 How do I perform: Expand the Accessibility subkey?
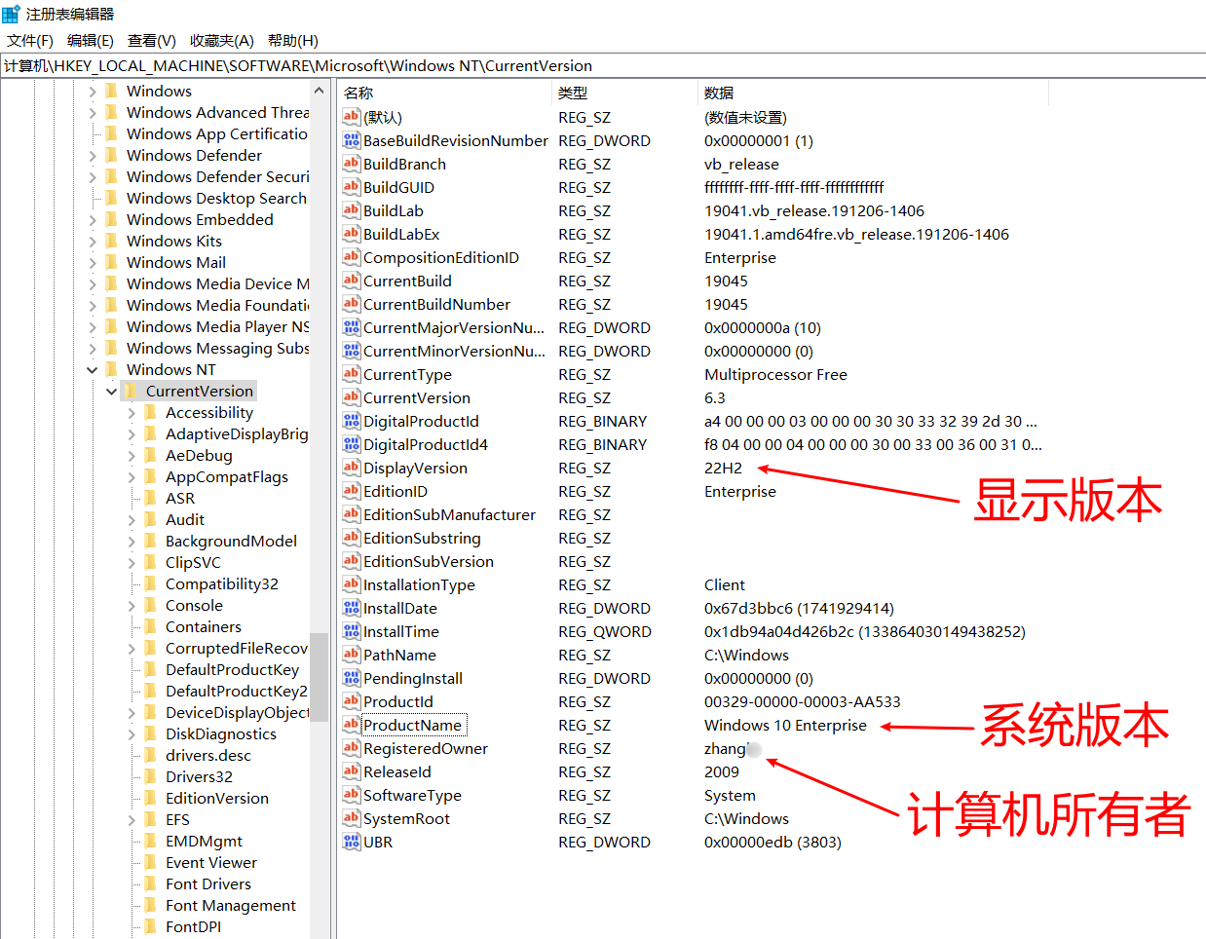click(x=132, y=412)
